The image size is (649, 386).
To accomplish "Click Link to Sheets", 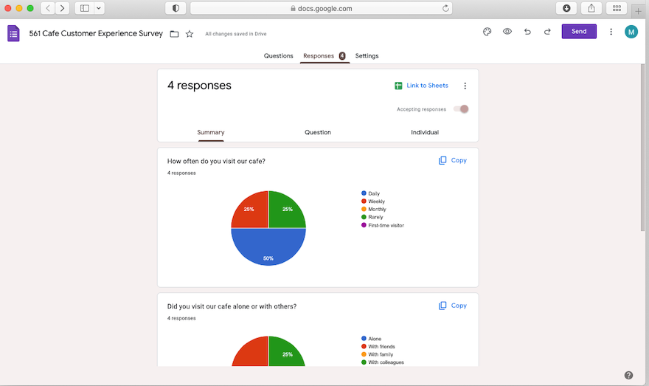I will (x=421, y=86).
